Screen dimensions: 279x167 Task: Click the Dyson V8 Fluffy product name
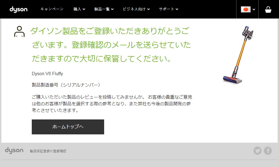[x=48, y=74]
